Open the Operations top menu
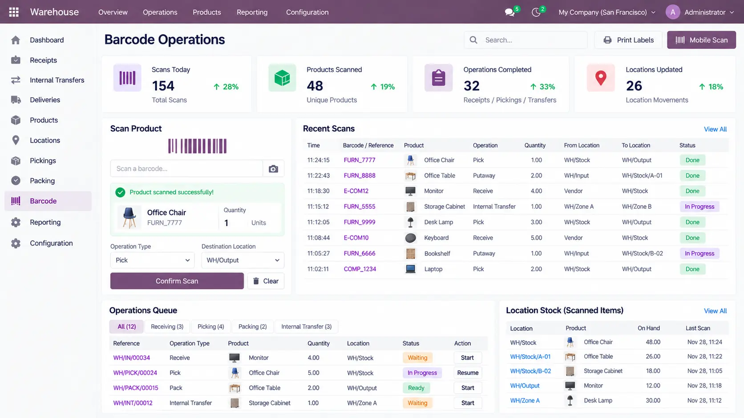 click(160, 12)
